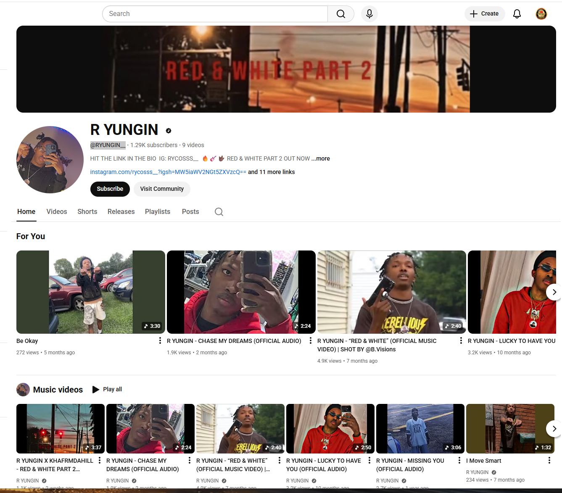Viewport: 562px width, 493px height.
Task: Subscribe to R YUNGIN channel
Action: click(110, 189)
